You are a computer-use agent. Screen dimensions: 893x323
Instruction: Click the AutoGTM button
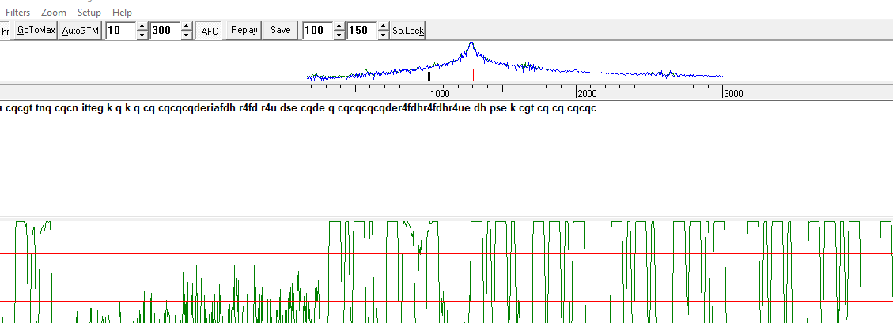81,30
